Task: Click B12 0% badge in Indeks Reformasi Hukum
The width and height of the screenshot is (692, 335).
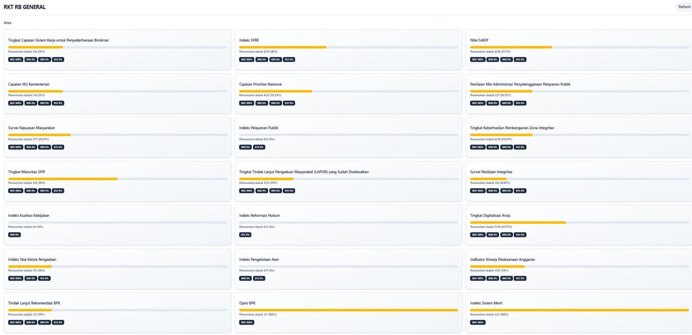Action: point(245,235)
